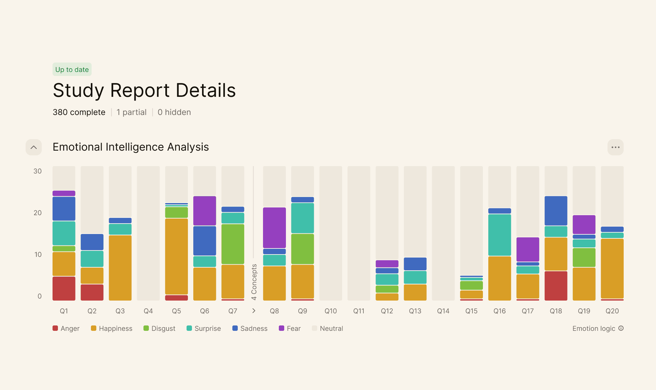Click the Disgust legend color swatch
Viewport: 656px width, 390px height.
[x=146, y=328]
